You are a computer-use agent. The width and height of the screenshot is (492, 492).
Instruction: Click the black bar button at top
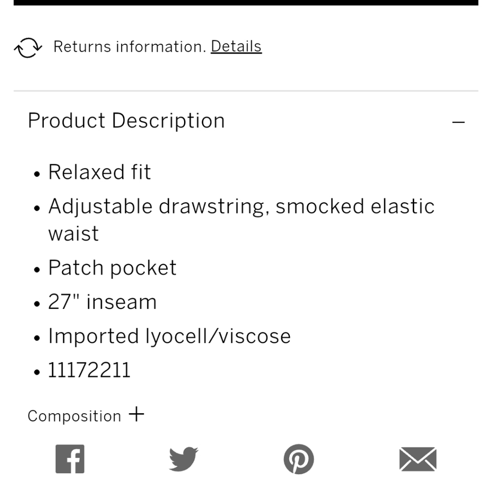pyautogui.click(x=246, y=2)
